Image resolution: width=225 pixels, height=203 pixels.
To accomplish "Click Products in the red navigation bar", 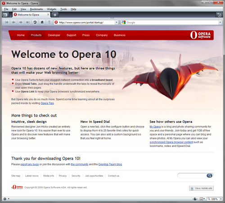I will tap(36, 35).
